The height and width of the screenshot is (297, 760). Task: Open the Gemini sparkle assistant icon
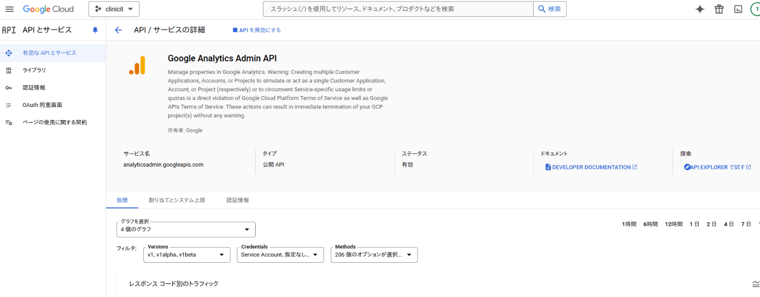pyautogui.click(x=700, y=9)
